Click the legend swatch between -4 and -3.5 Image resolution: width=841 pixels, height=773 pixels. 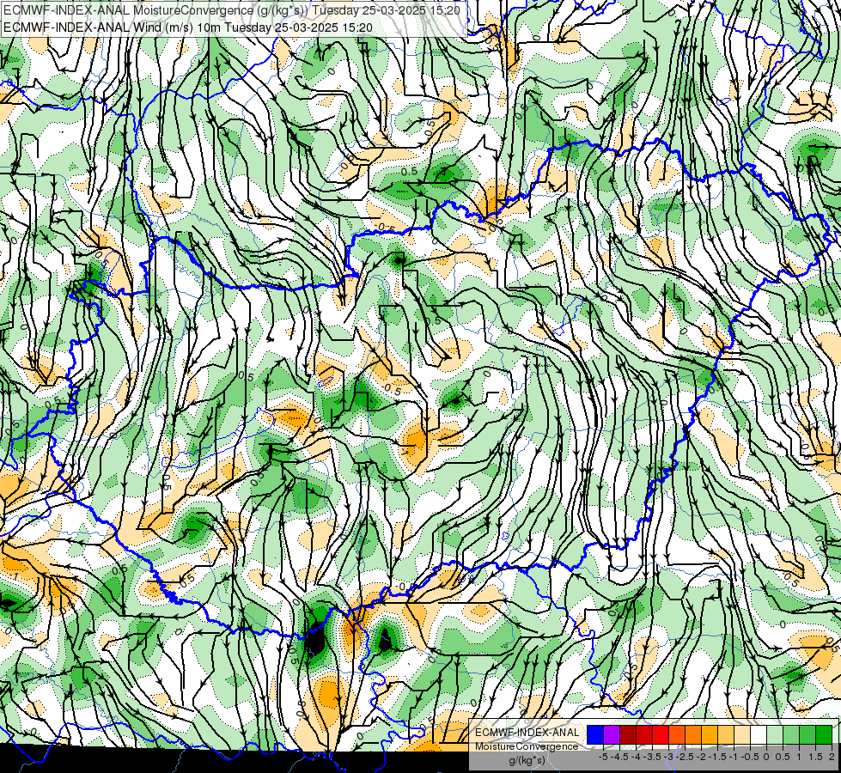pyautogui.click(x=644, y=735)
